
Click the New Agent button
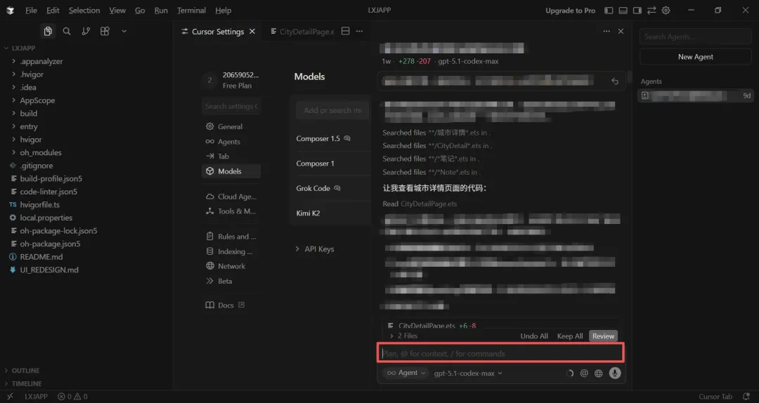(x=695, y=57)
